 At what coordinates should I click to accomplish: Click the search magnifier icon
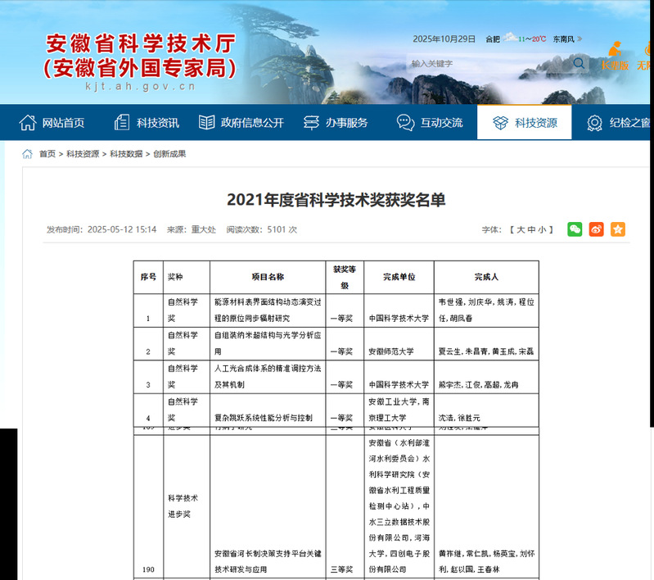tap(579, 63)
